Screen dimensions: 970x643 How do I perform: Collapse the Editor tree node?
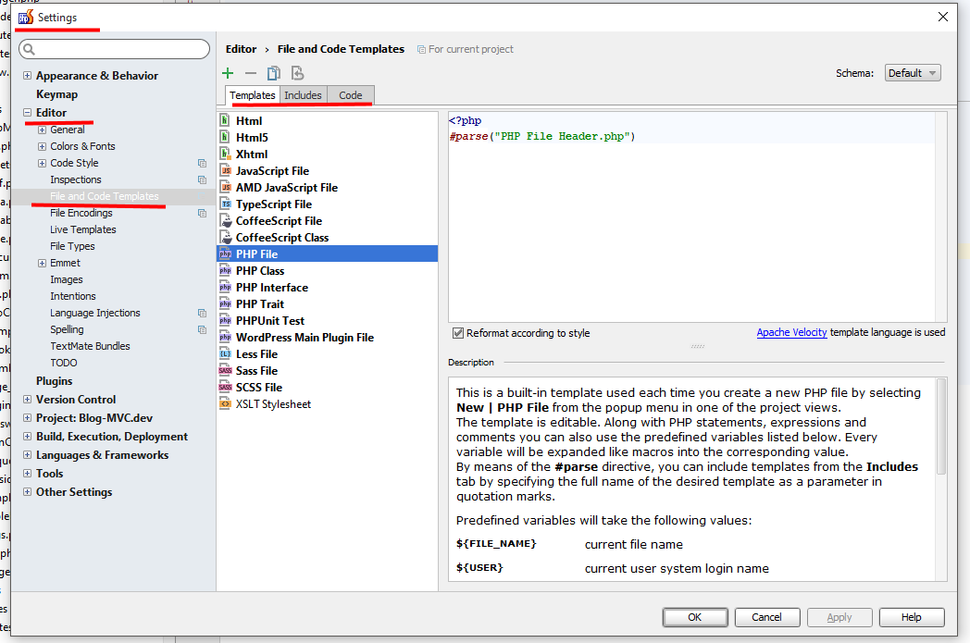28,113
